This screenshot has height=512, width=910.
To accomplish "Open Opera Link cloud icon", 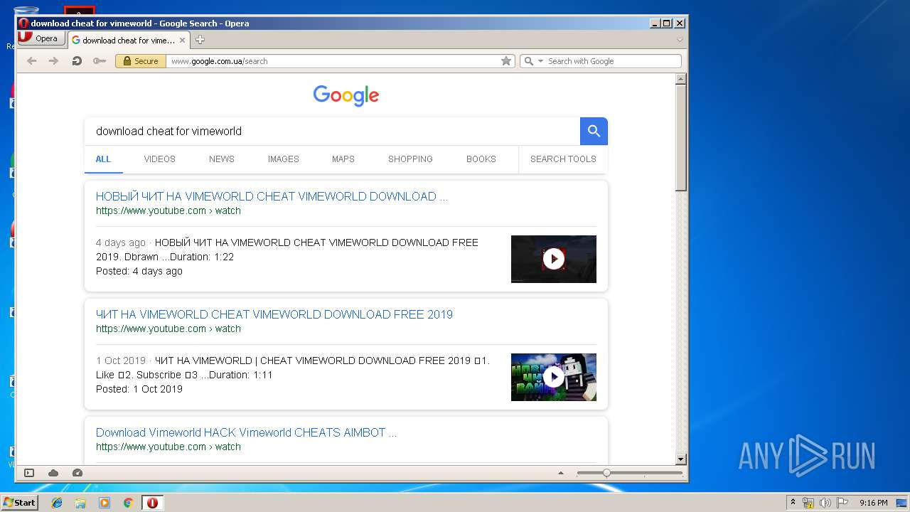I will [x=53, y=473].
